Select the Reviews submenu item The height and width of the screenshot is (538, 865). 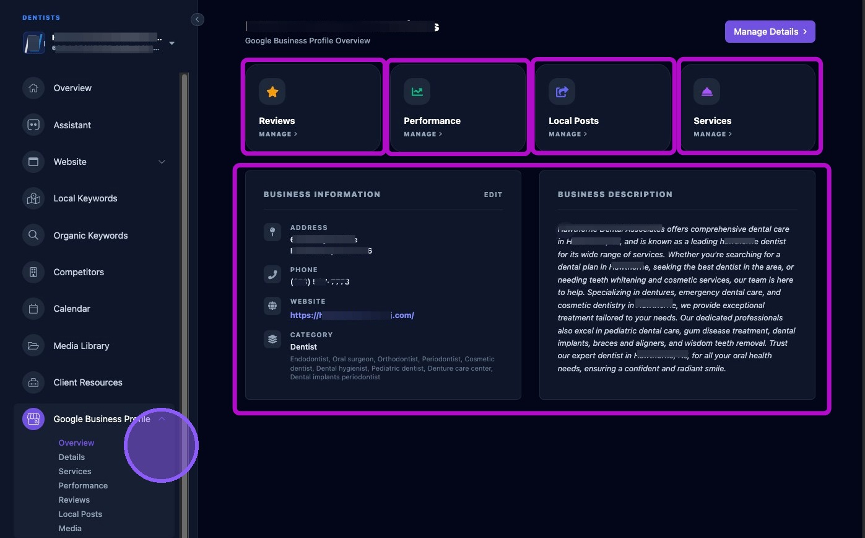[74, 500]
